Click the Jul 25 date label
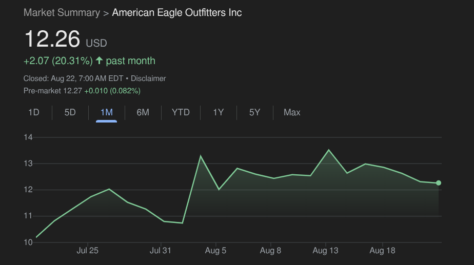This screenshot has height=265, width=474. click(x=87, y=251)
